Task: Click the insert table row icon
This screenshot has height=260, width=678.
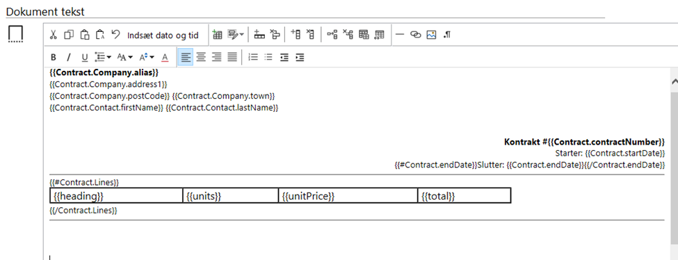Action: [259, 35]
